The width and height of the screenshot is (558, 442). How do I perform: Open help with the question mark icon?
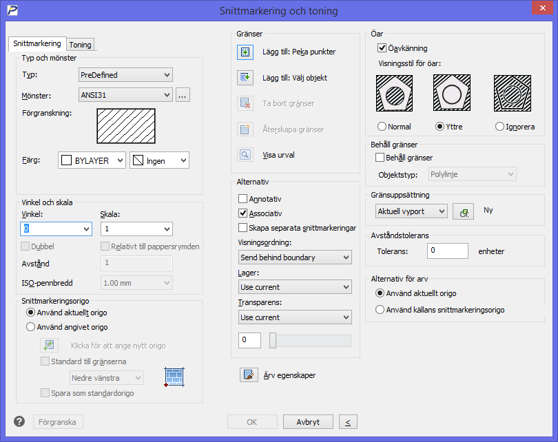coord(19,422)
